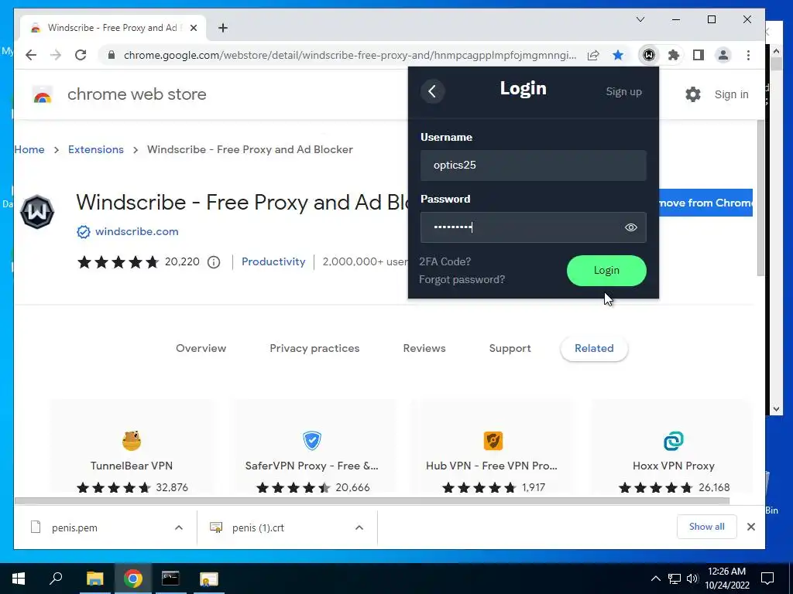Image resolution: width=793 pixels, height=594 pixels.
Task: Click Sign in on the web store
Action: pos(731,94)
